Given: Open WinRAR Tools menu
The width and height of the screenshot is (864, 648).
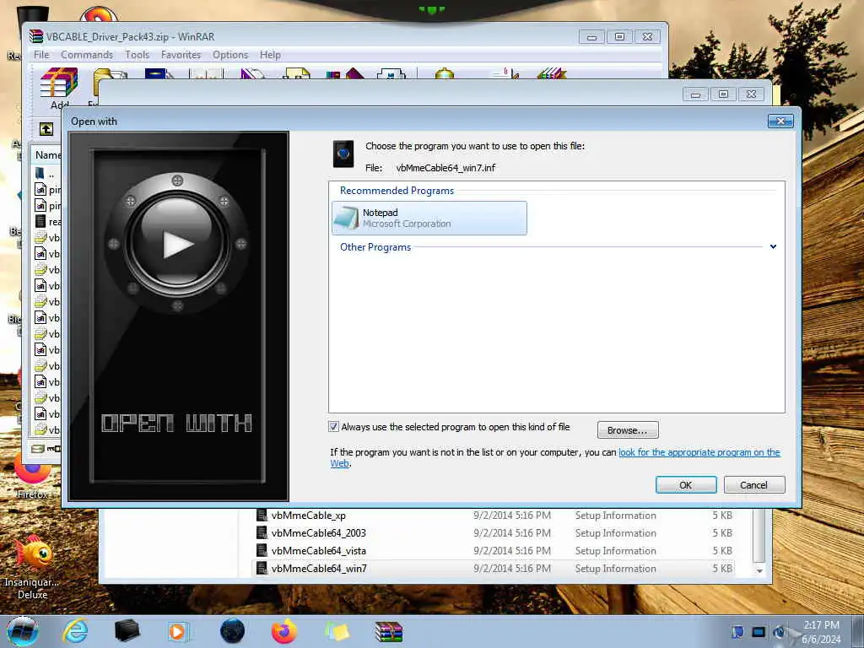Looking at the screenshot, I should coord(138,55).
